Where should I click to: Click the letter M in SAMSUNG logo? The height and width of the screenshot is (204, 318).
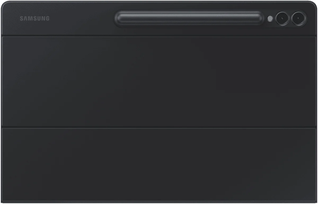point(30,19)
